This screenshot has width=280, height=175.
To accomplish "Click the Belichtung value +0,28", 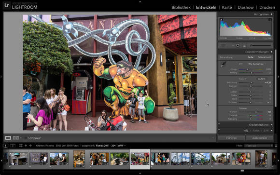I will (x=268, y=82).
